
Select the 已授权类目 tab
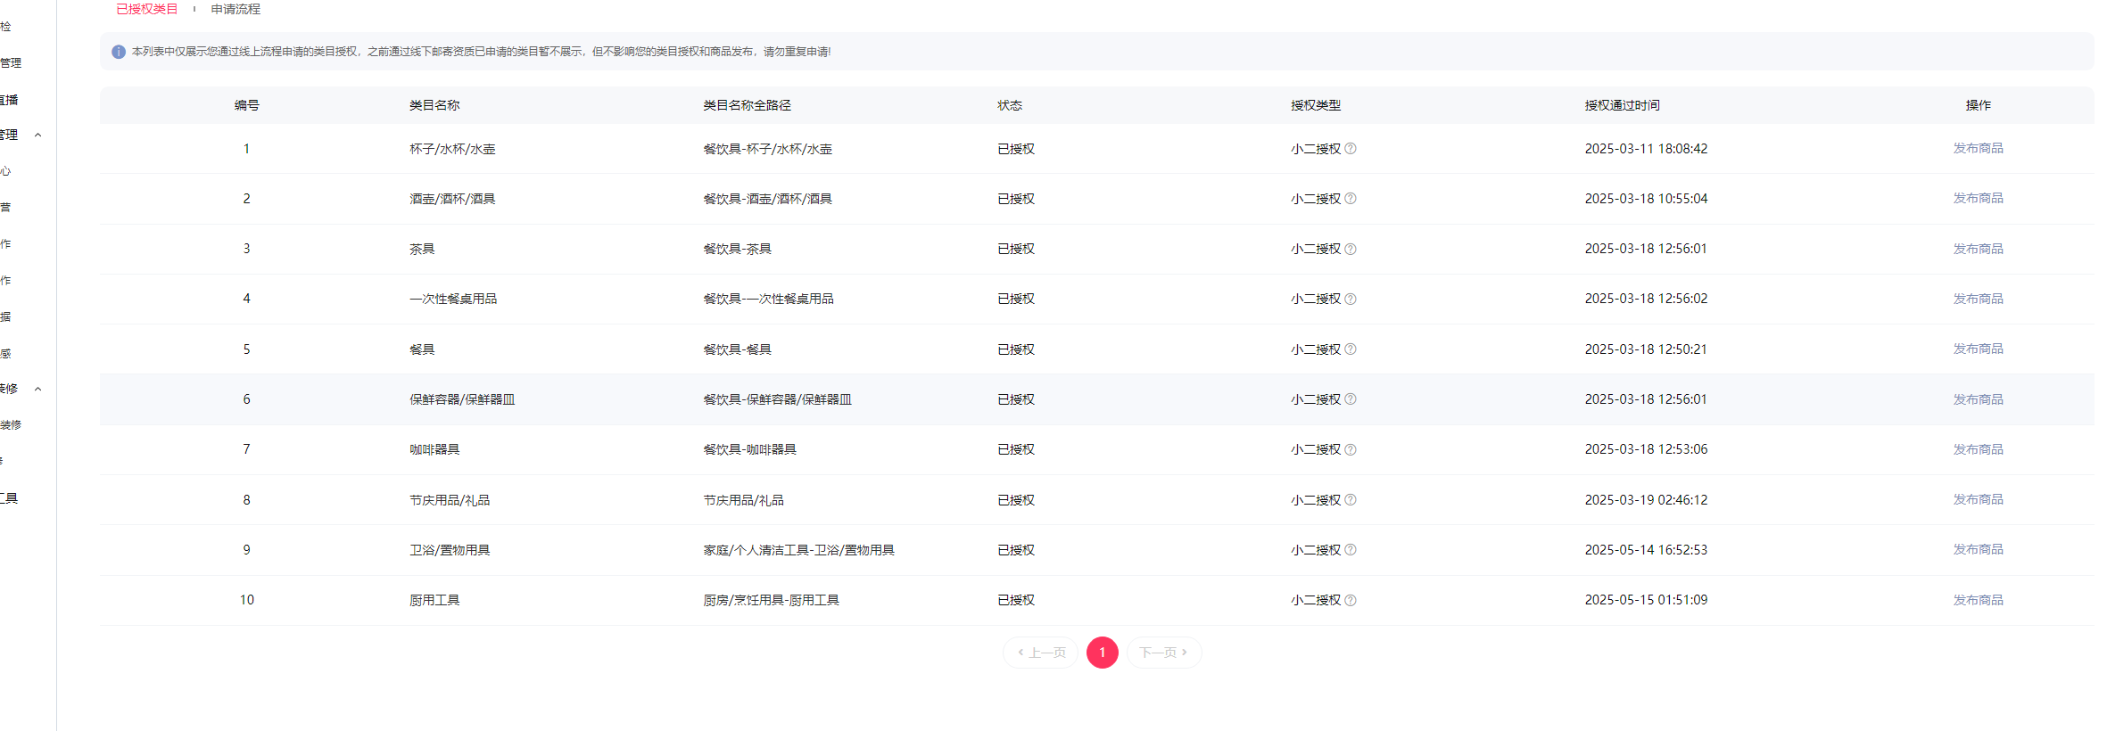pyautogui.click(x=147, y=9)
